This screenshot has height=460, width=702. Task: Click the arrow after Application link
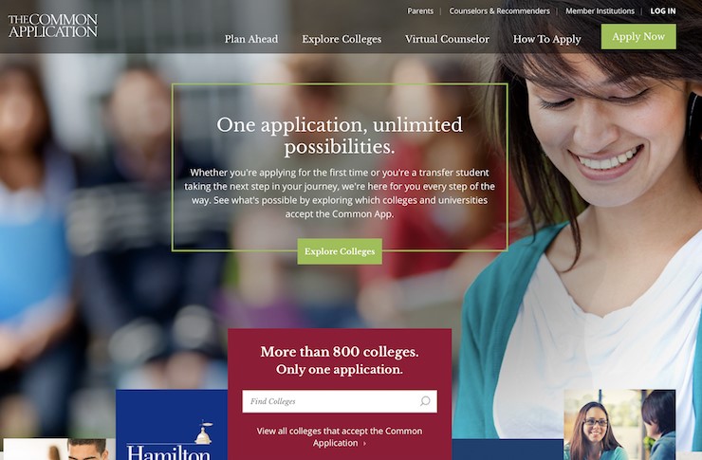point(365,444)
